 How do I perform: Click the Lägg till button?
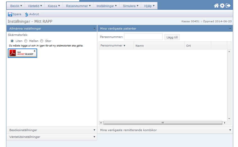click(x=172, y=37)
